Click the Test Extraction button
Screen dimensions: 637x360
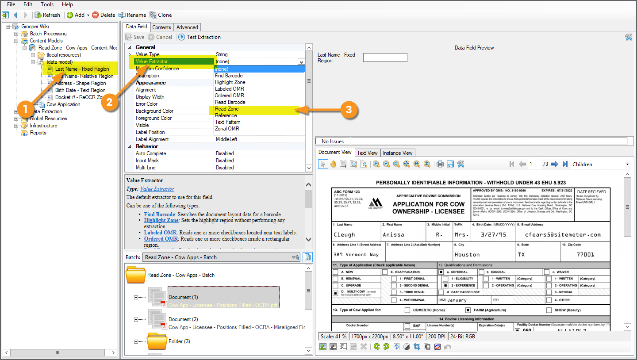click(200, 37)
